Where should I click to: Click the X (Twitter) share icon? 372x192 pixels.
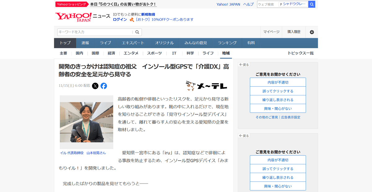coord(95,86)
